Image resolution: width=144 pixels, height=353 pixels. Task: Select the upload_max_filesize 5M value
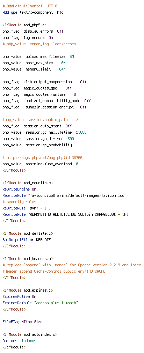[72, 56]
